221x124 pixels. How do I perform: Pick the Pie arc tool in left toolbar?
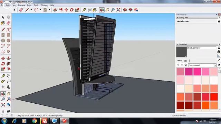9,51
